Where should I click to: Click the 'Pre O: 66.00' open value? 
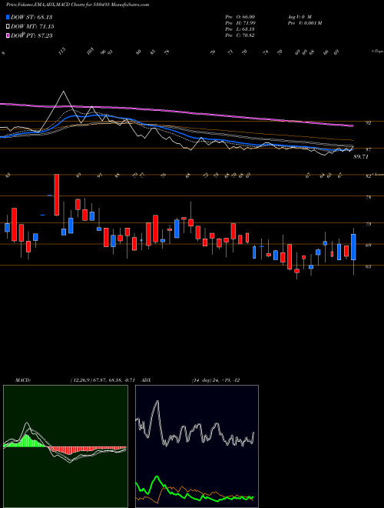click(240, 16)
